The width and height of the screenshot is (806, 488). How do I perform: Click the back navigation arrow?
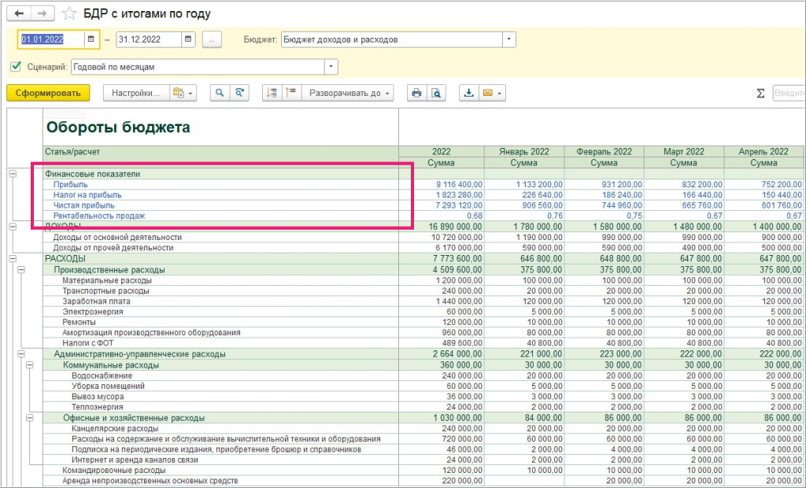[20, 13]
